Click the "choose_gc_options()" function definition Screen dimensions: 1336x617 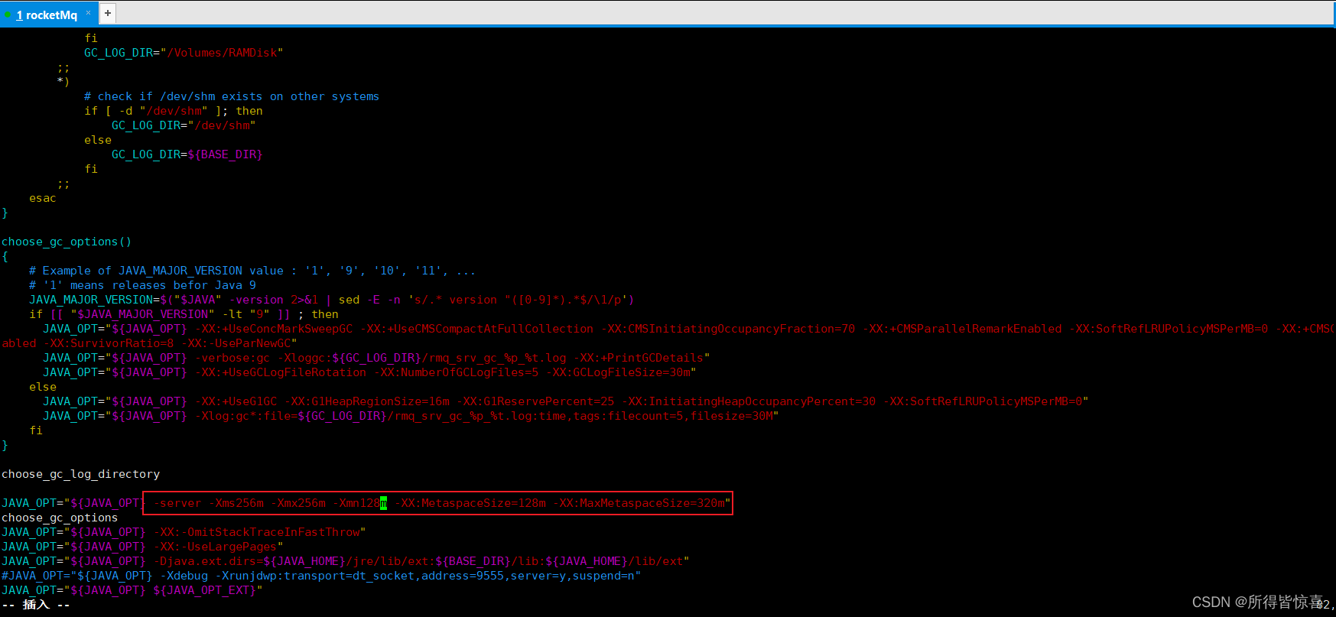pos(67,242)
